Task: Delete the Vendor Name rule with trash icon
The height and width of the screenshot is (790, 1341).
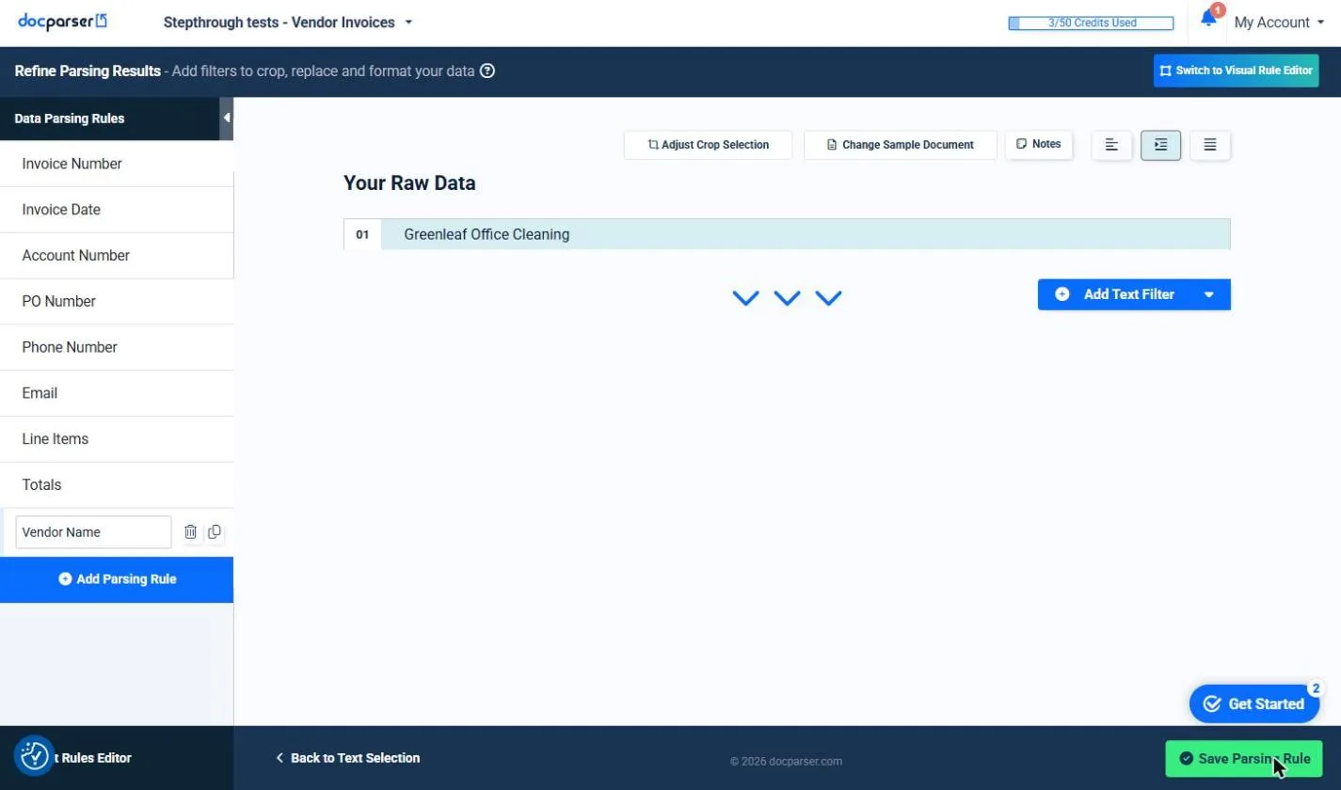Action: click(191, 532)
